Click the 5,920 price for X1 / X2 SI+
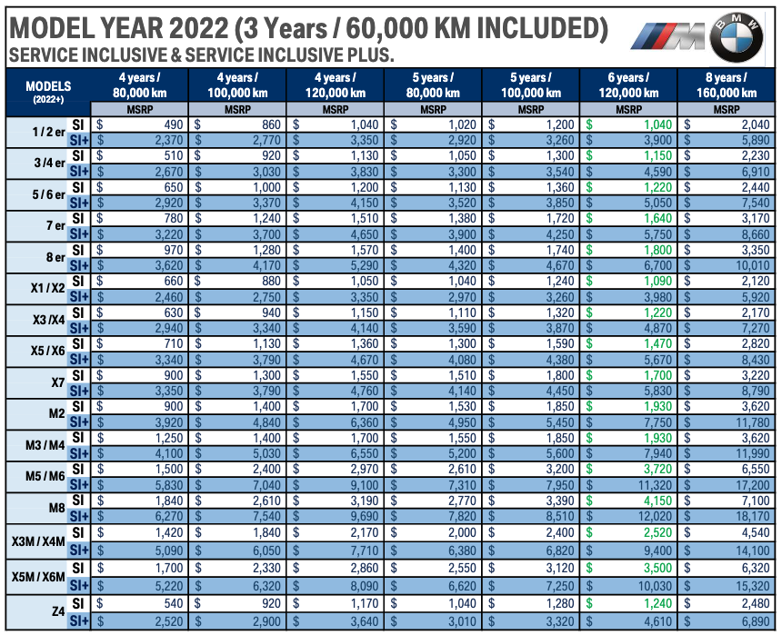Screen dimensions: 782x635 point(756,297)
